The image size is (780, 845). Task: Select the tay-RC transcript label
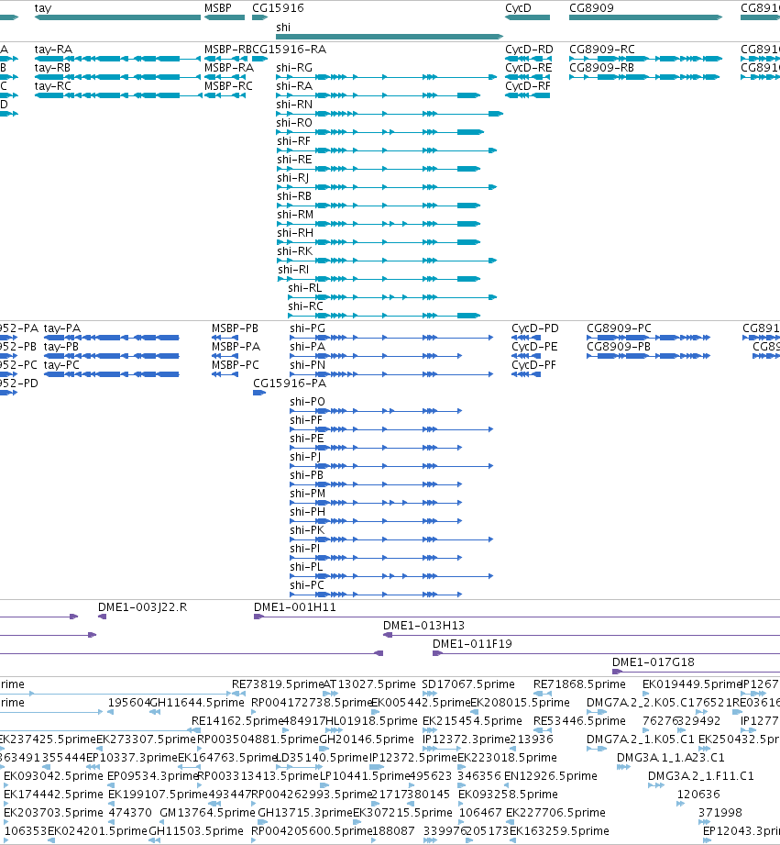(53, 86)
